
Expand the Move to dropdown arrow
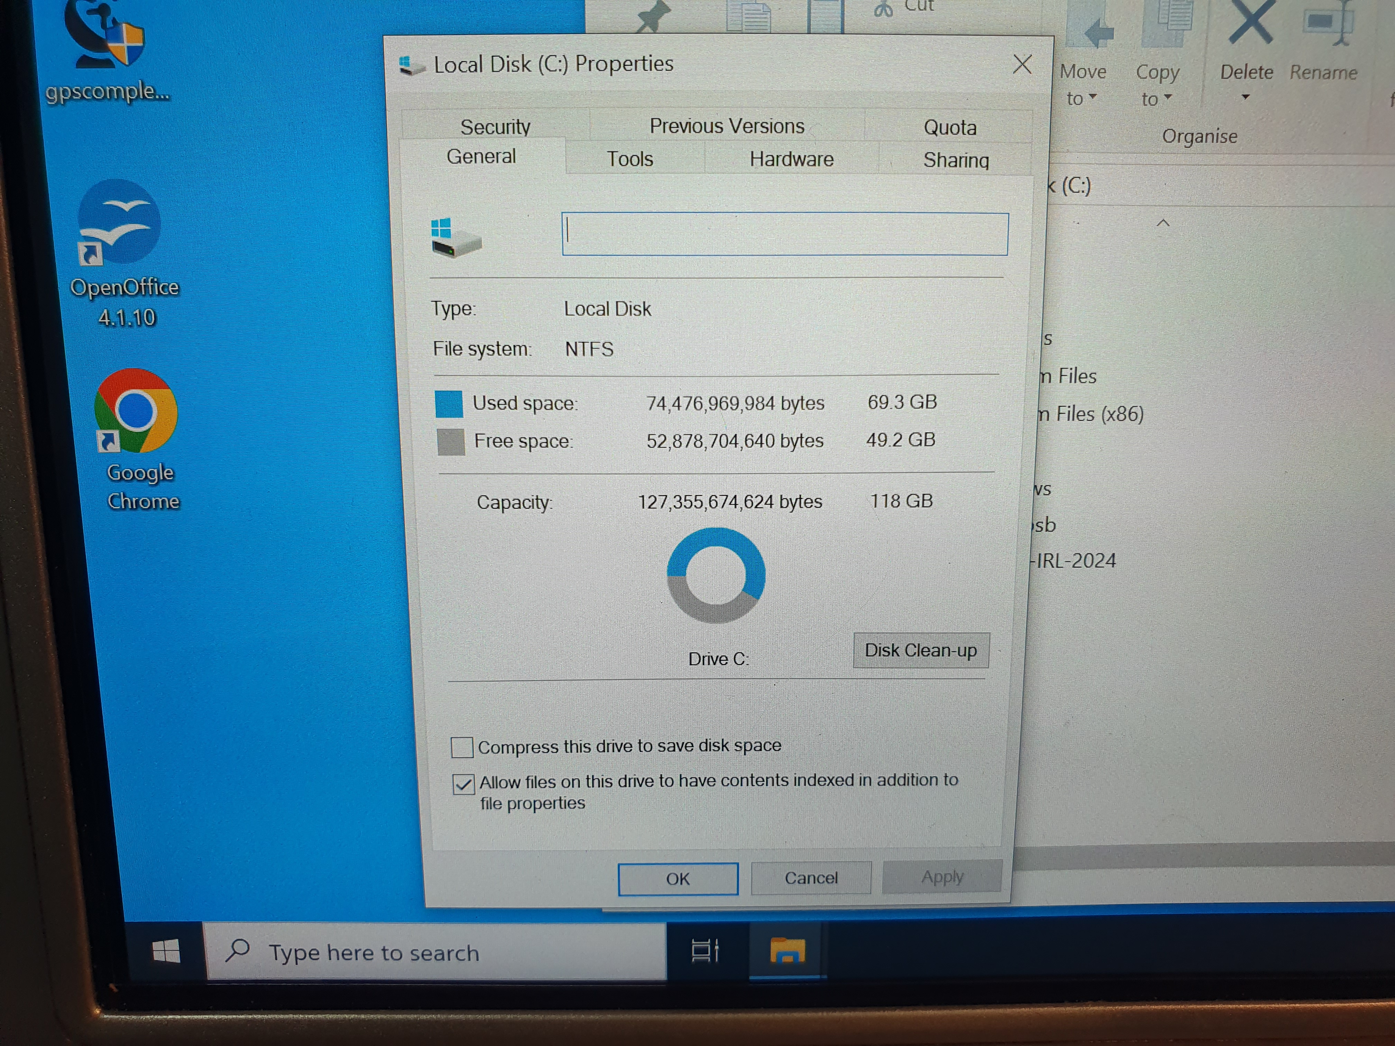point(1093,97)
